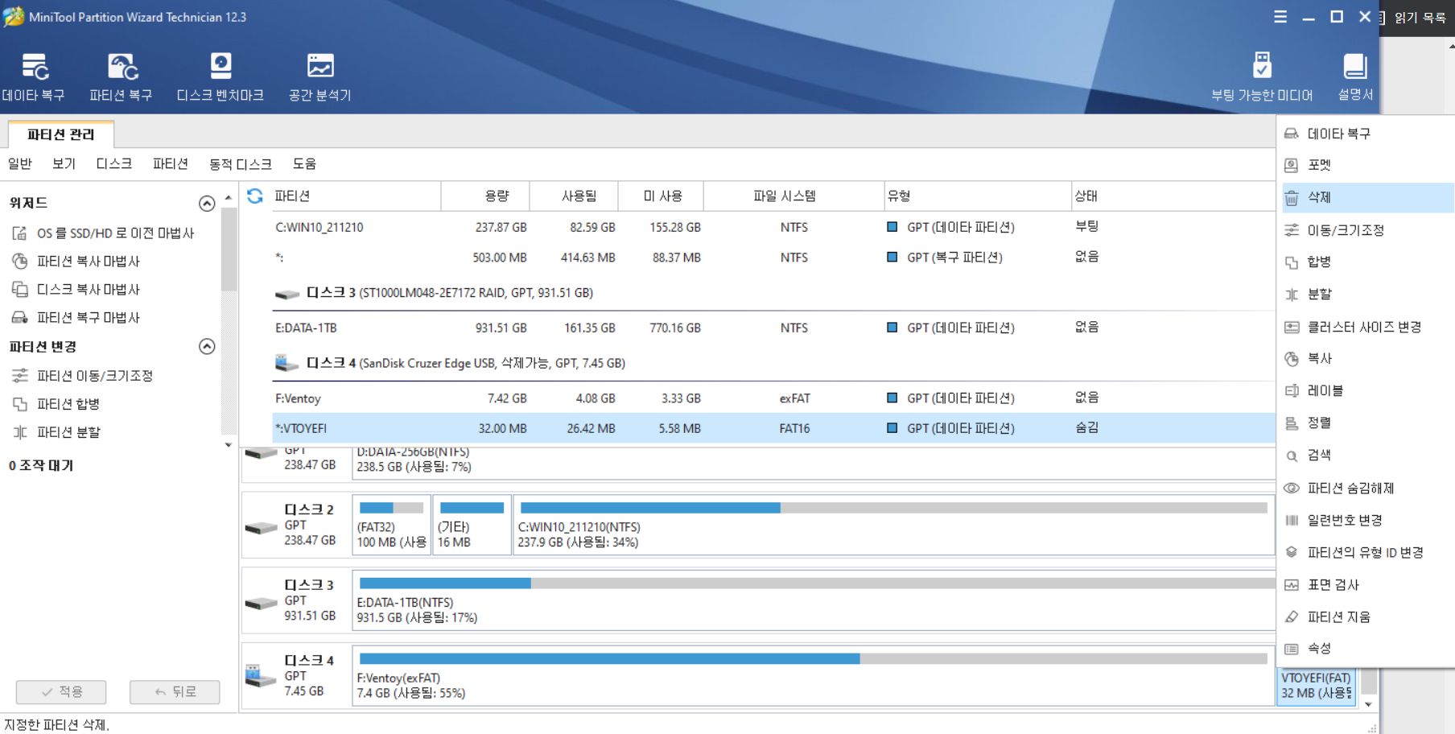The image size is (1455, 734).
Task: Open the 부팅 가능한 미디어 creator
Action: pyautogui.click(x=1262, y=77)
